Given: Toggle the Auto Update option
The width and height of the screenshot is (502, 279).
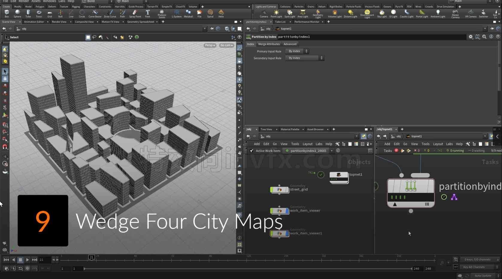Looking at the screenshot, I should coord(483,276).
